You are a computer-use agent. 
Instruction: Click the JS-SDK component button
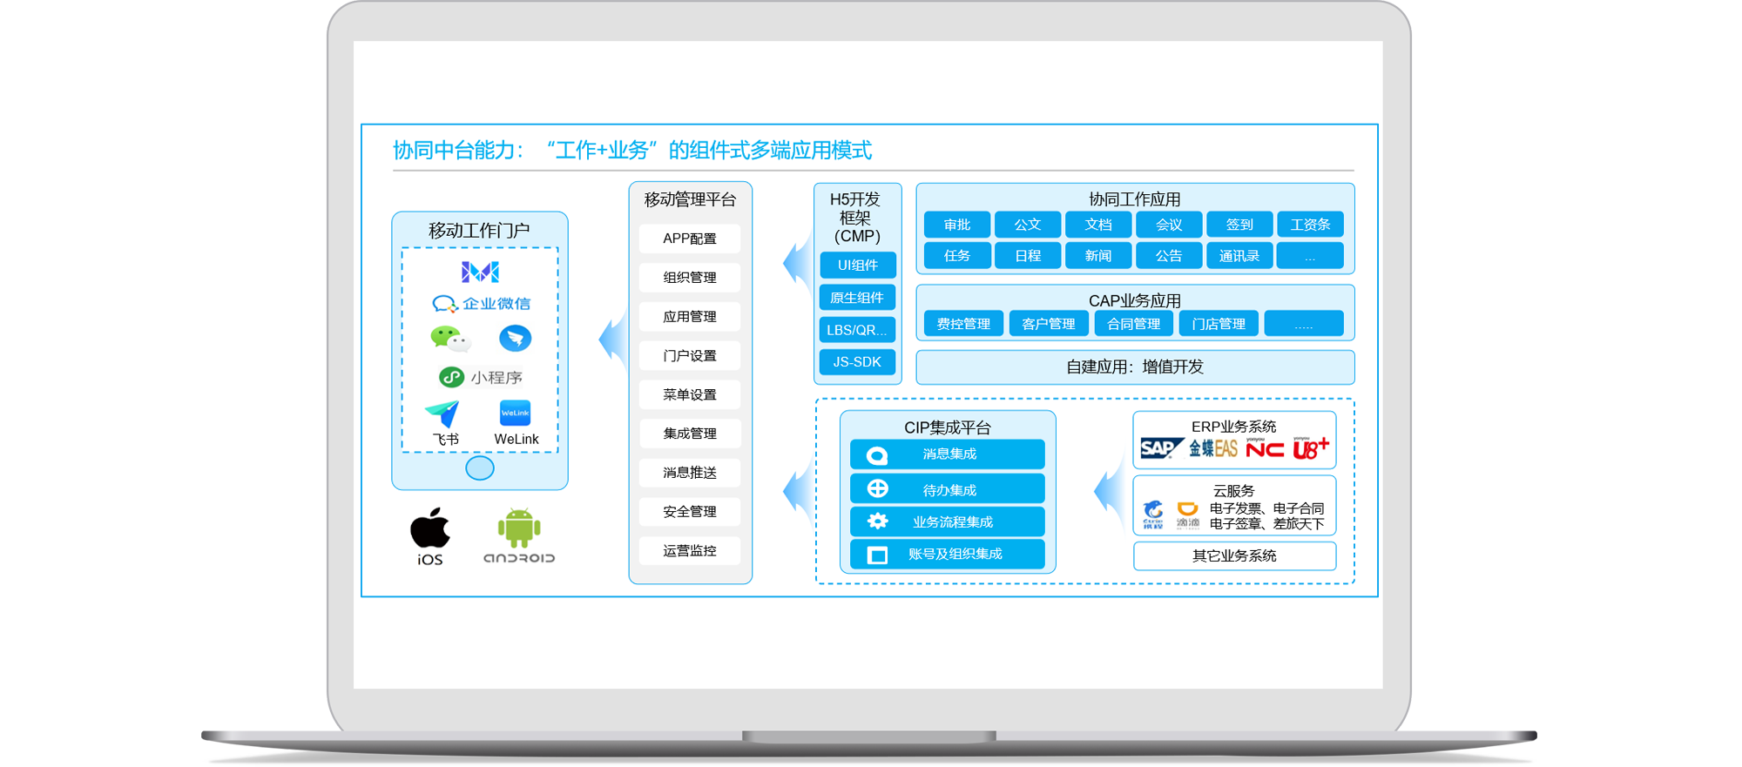tap(857, 362)
